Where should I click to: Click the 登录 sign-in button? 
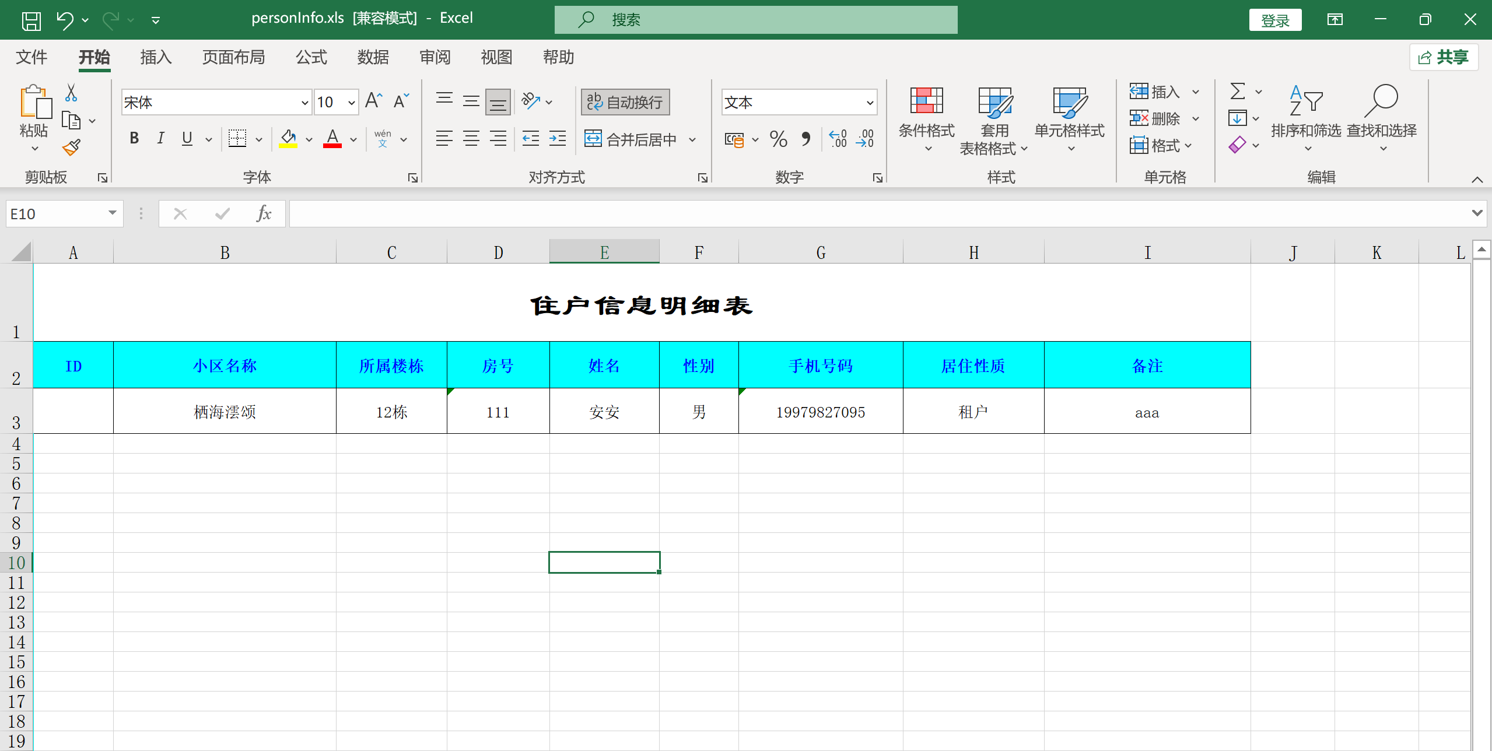click(x=1275, y=20)
